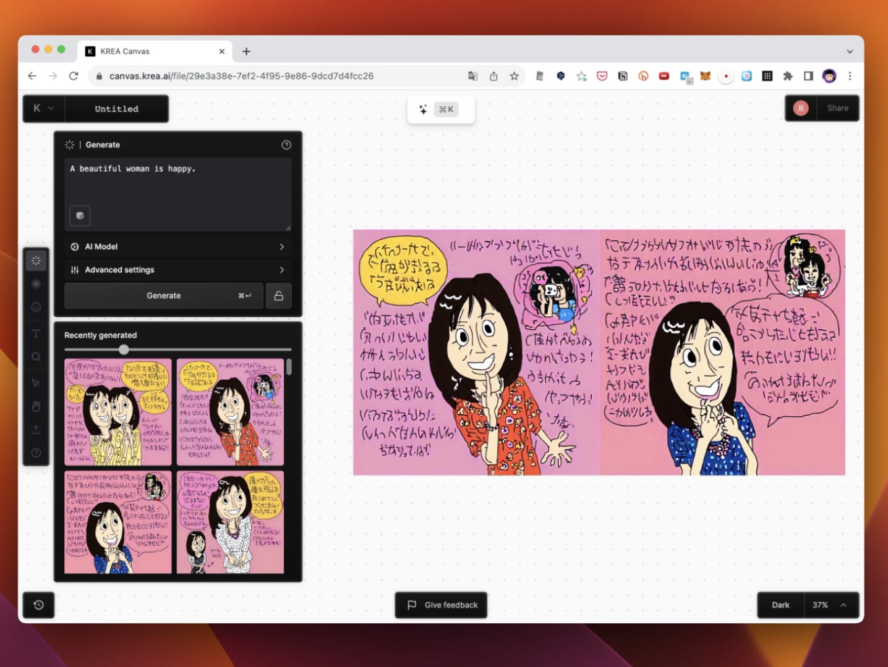Screen dimensions: 888x667
Task: Open the Pocket extension icon
Action: (602, 76)
